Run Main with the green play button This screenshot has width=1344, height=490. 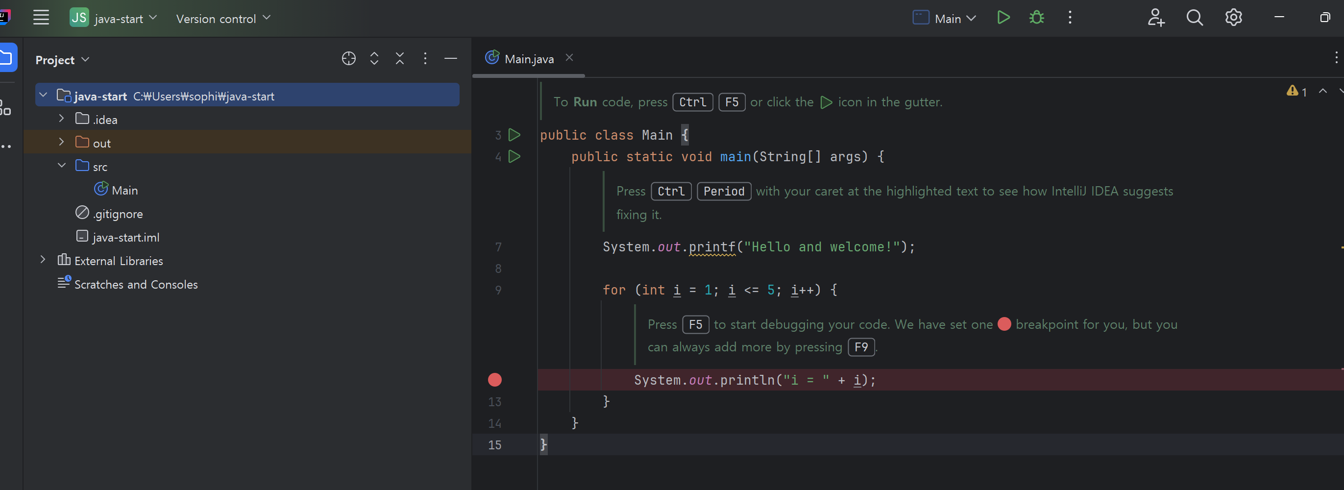point(1003,18)
